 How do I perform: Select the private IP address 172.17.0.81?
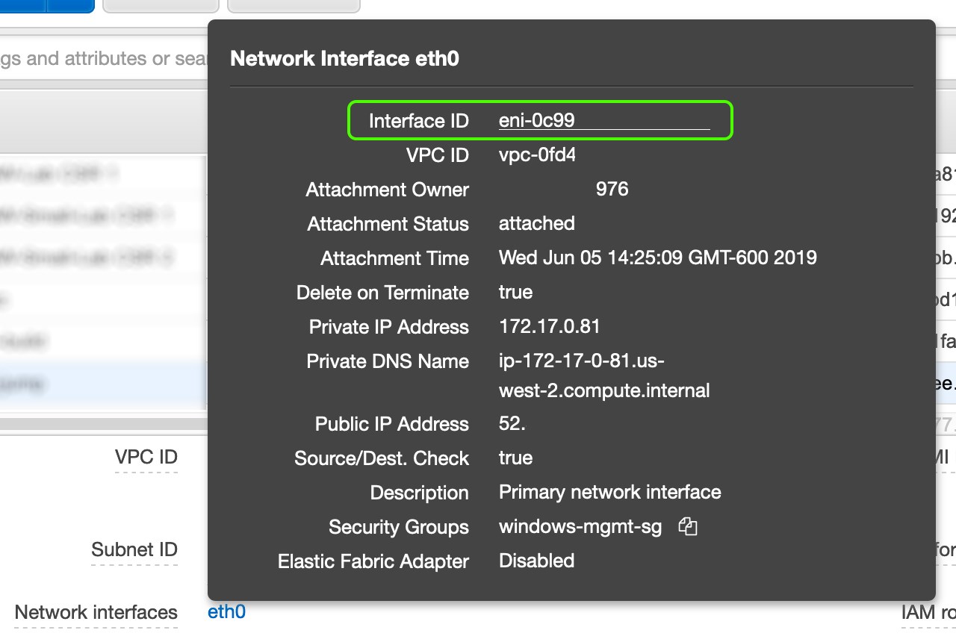point(550,326)
